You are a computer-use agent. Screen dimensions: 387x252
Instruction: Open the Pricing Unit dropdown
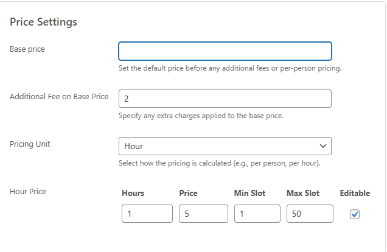[225, 146]
